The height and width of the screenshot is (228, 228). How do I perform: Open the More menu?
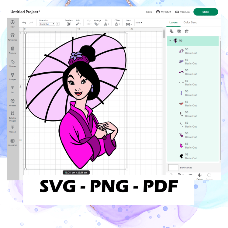[x=139, y=23]
